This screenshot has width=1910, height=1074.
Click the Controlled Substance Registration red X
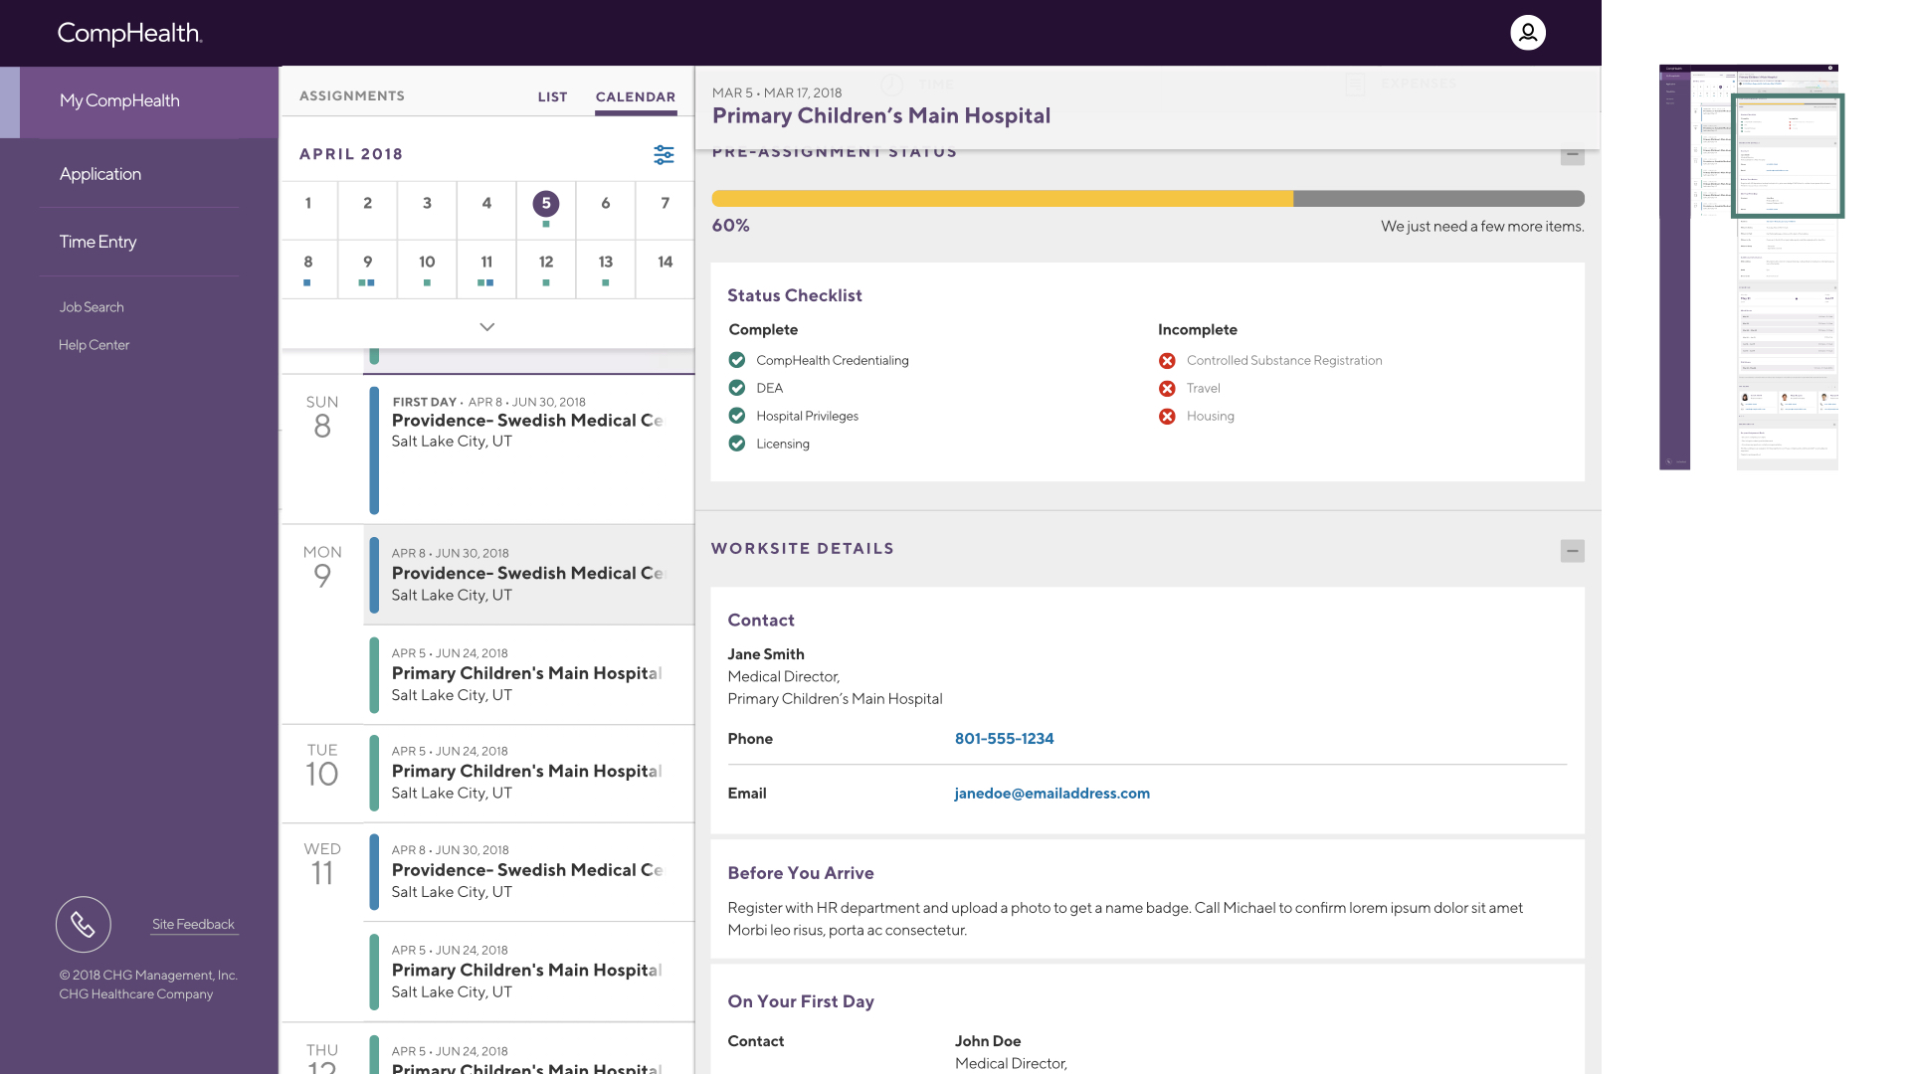(x=1167, y=361)
